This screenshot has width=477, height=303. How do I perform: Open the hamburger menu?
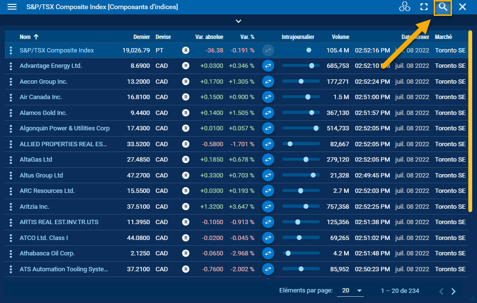[12, 7]
